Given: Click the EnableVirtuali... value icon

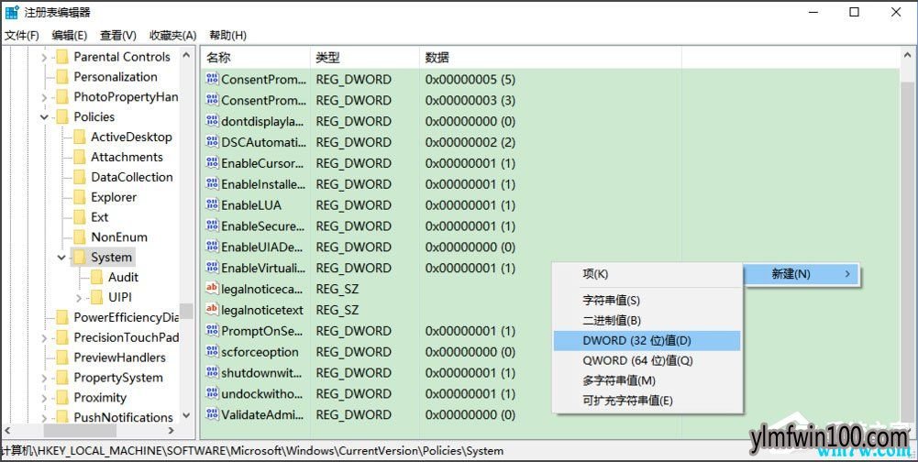Looking at the screenshot, I should click(212, 268).
